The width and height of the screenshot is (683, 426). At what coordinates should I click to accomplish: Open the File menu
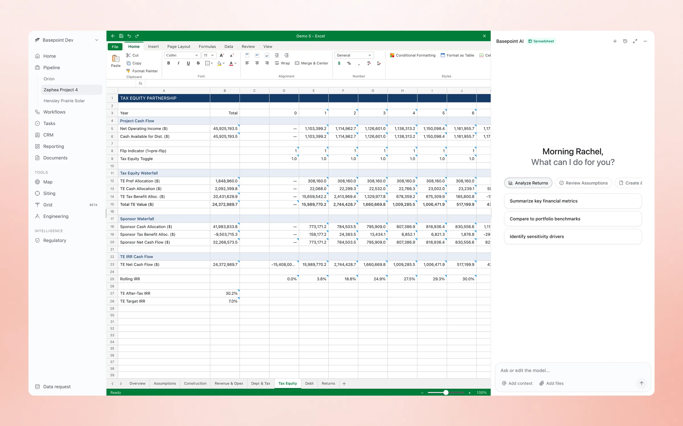pos(115,47)
